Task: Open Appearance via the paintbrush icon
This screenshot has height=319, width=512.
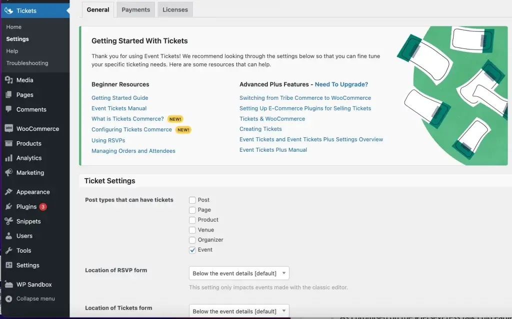Action: (8, 192)
